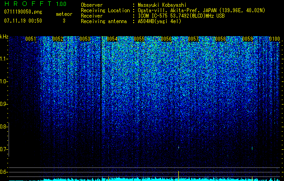Click the 0059 time marker
Viewport: 284px width, 181px height.
(x=247, y=39)
